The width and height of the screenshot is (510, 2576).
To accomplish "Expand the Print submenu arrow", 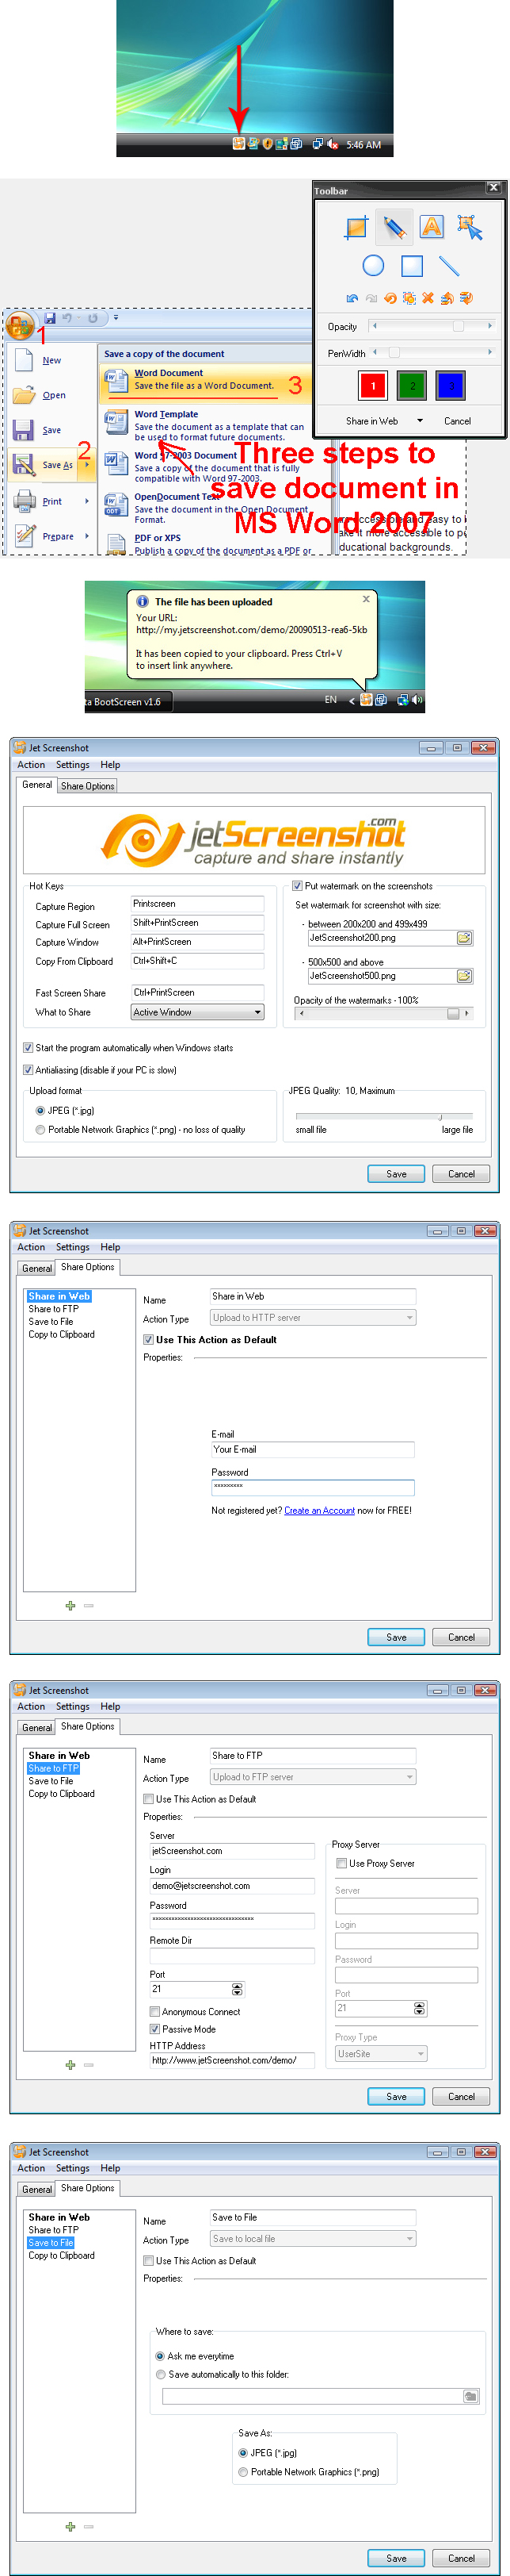I will pos(88,501).
